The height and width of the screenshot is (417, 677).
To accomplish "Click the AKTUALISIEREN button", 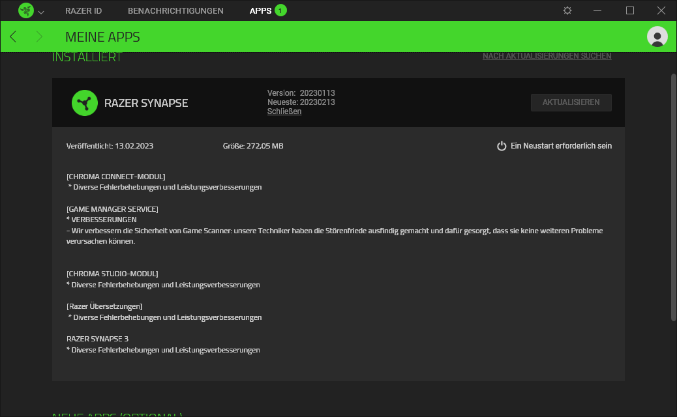I will click(x=571, y=102).
